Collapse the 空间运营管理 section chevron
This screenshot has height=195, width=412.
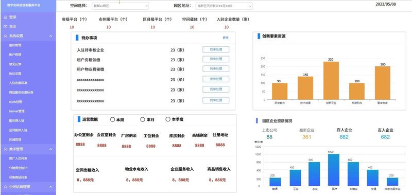click(50, 187)
